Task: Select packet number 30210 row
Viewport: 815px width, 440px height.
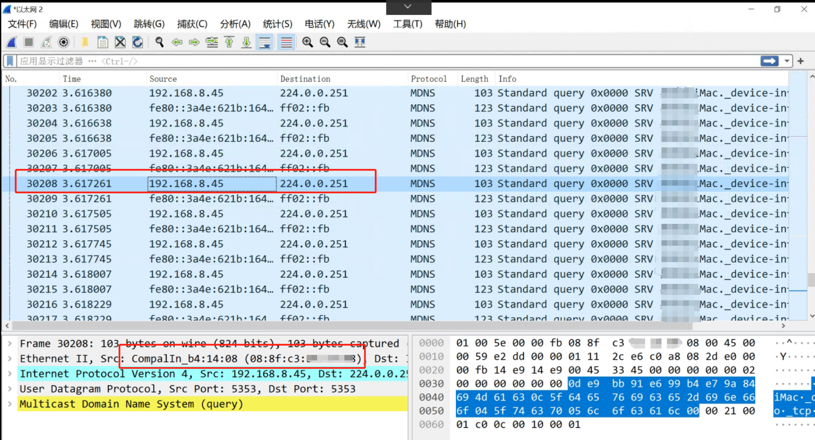Action: point(395,214)
